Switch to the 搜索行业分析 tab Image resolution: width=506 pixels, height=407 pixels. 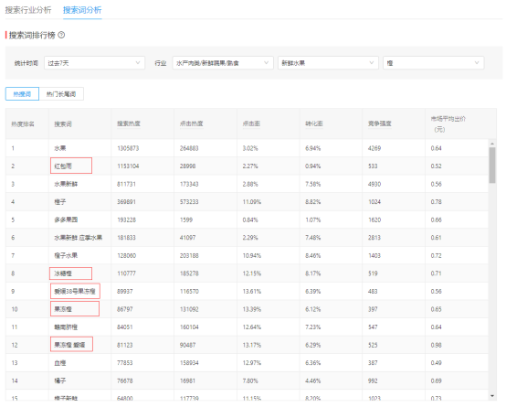coord(28,10)
